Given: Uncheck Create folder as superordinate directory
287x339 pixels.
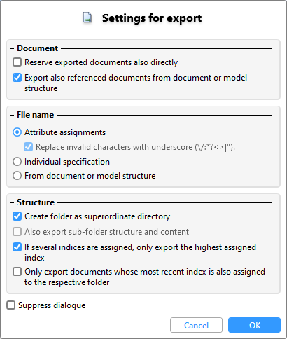Looking at the screenshot, I should point(17,216).
